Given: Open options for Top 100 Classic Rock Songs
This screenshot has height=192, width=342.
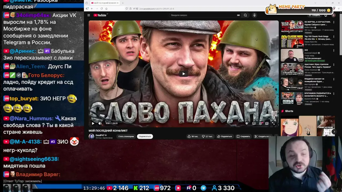Looking at the screenshot, I should [334, 37].
